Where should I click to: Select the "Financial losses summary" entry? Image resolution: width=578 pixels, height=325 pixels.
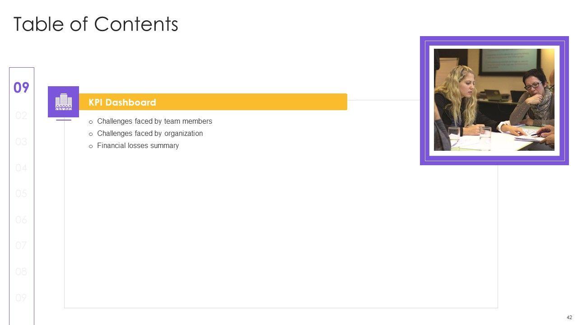click(138, 146)
